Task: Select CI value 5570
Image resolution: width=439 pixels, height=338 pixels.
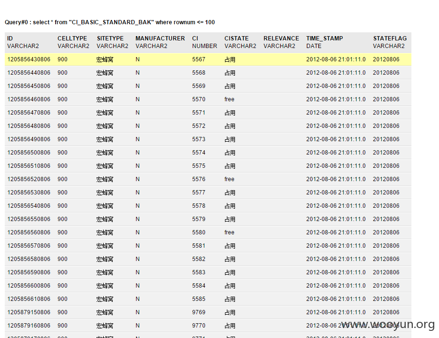Action: point(199,99)
